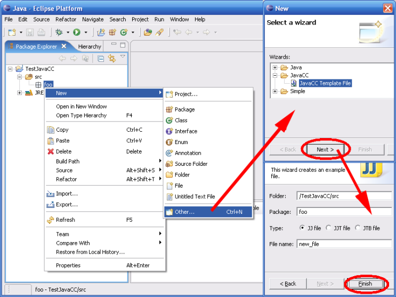The width and height of the screenshot is (396, 297).
Task: Click the Search flashlight toolbar icon
Action: tap(159, 33)
